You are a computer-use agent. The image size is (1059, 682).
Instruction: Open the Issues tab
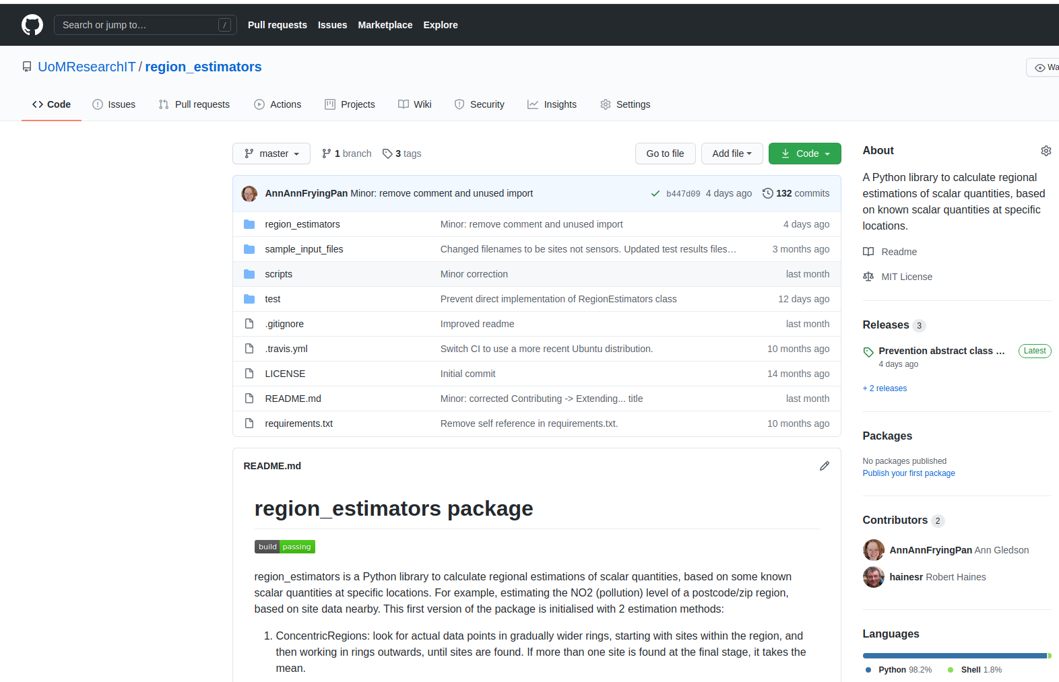click(x=114, y=104)
